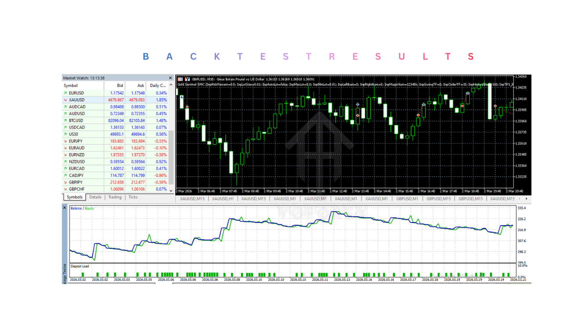Viewport: 563px width, 316px height.
Task: Sort by the Bid column header
Action: point(115,86)
